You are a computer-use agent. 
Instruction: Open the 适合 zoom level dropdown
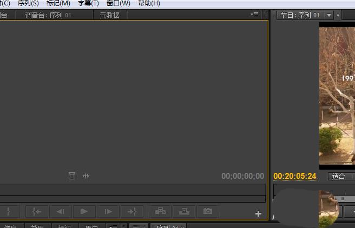[341, 176]
